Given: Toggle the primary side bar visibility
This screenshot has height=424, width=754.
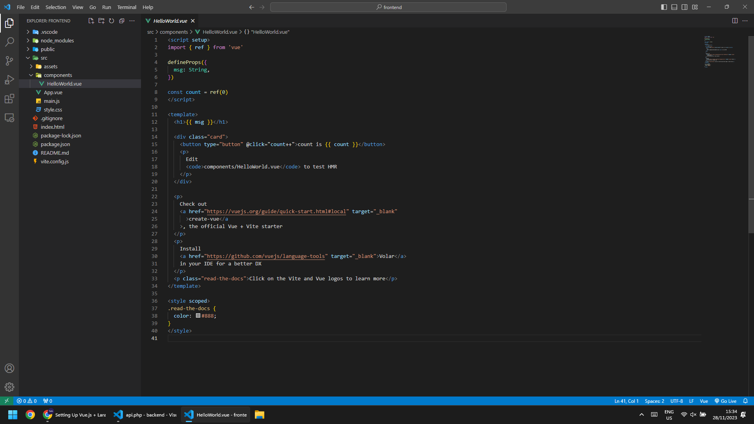Looking at the screenshot, I should pyautogui.click(x=664, y=7).
